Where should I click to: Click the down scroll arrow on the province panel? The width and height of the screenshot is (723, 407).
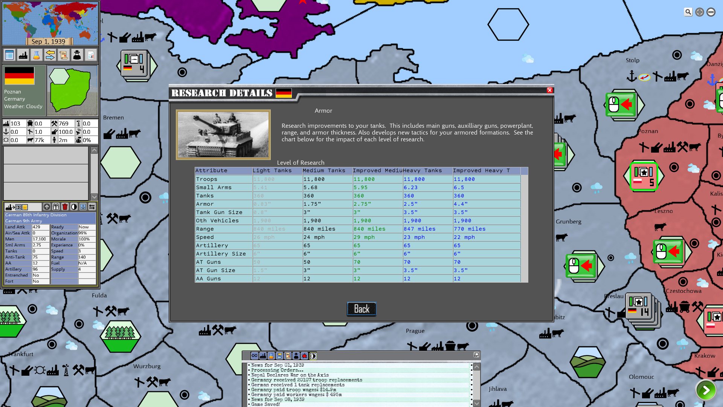[x=94, y=197]
